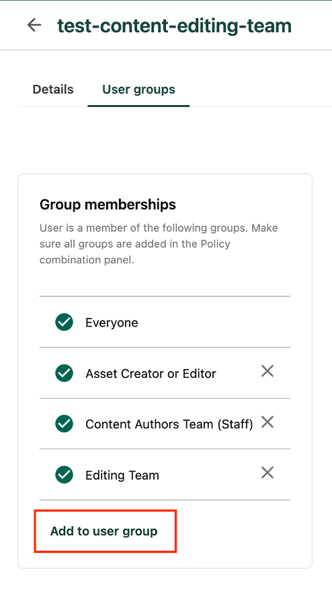Screen dimensions: 332x590
Task: Select the Everyone group label
Action: 112,323
